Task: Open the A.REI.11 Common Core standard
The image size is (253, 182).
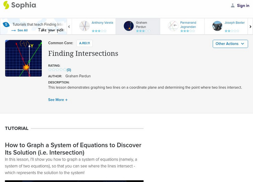Action: [x=84, y=43]
